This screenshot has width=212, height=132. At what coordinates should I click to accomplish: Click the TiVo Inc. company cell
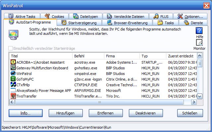113,96
